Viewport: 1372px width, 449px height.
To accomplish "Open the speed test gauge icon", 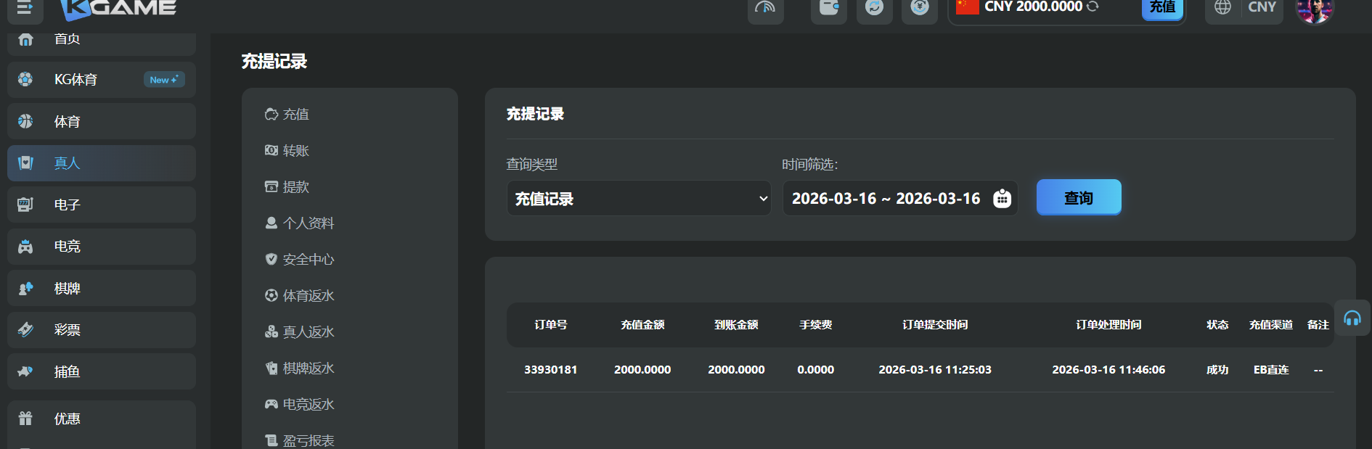I will pyautogui.click(x=765, y=8).
